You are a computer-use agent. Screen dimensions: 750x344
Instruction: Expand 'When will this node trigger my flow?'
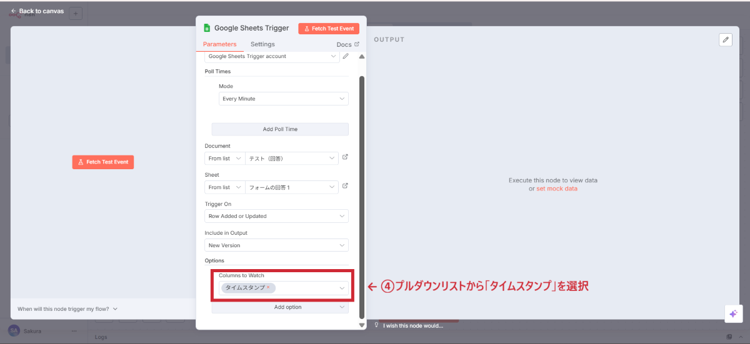(x=67, y=309)
